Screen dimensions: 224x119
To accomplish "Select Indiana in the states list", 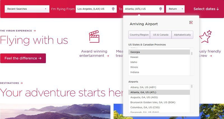I will tap(159, 72).
